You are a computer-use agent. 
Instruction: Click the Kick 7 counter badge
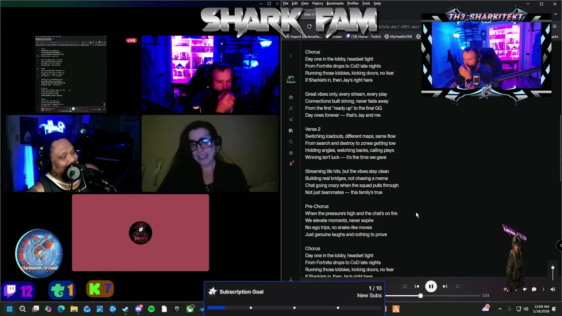click(100, 290)
